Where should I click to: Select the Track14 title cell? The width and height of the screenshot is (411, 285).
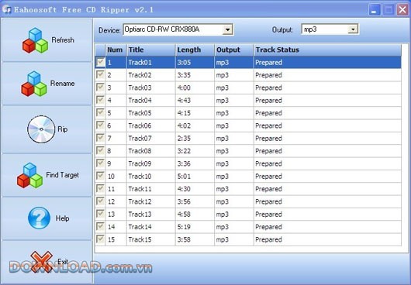(x=151, y=226)
